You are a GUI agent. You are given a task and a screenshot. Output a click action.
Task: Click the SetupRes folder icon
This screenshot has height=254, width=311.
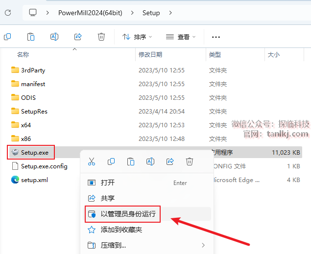(15, 111)
